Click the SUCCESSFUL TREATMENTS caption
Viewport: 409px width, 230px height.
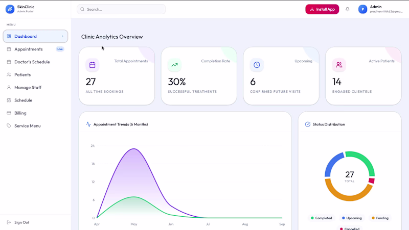[192, 92]
